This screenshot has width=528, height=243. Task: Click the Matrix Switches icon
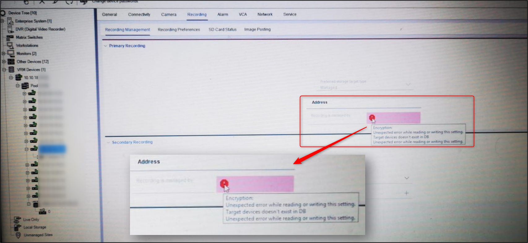tap(10, 37)
